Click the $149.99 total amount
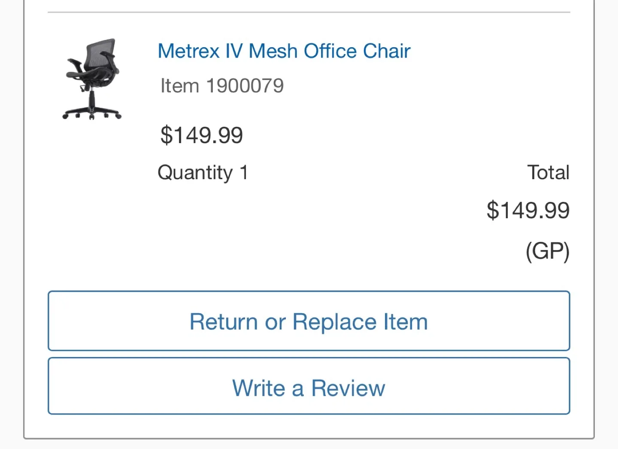618x449 pixels. (528, 210)
